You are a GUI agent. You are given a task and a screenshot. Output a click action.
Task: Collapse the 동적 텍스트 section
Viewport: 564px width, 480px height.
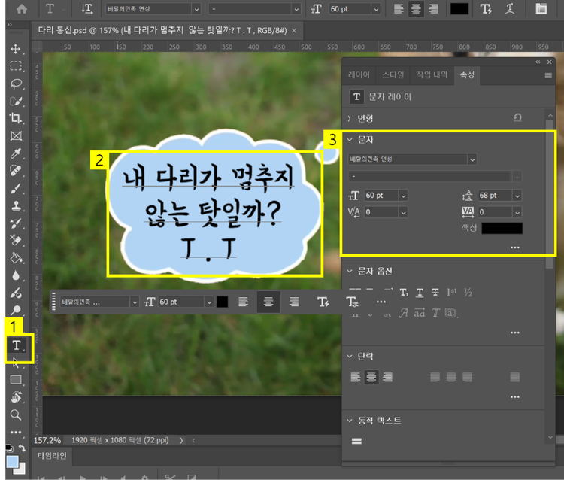click(350, 421)
